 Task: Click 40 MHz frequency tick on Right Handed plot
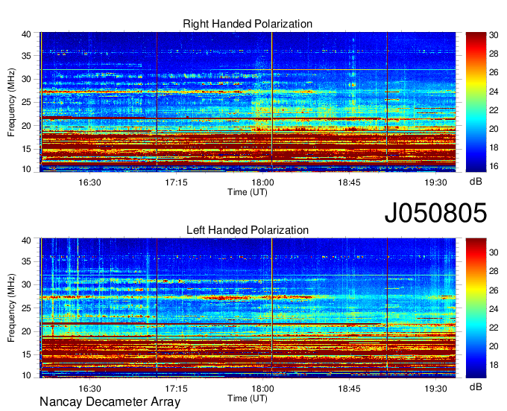pos(27,34)
